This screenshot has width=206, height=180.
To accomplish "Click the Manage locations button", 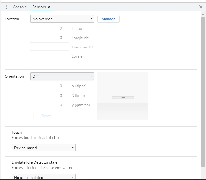I will (x=108, y=19).
